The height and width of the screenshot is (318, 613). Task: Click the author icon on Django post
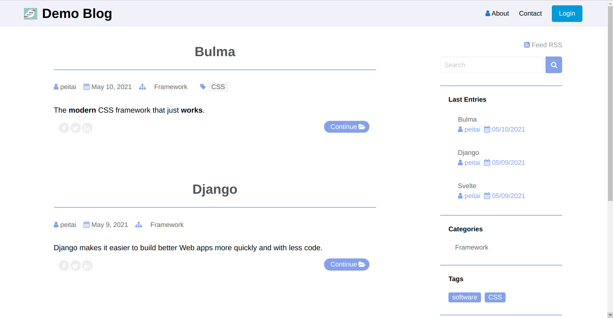point(56,225)
